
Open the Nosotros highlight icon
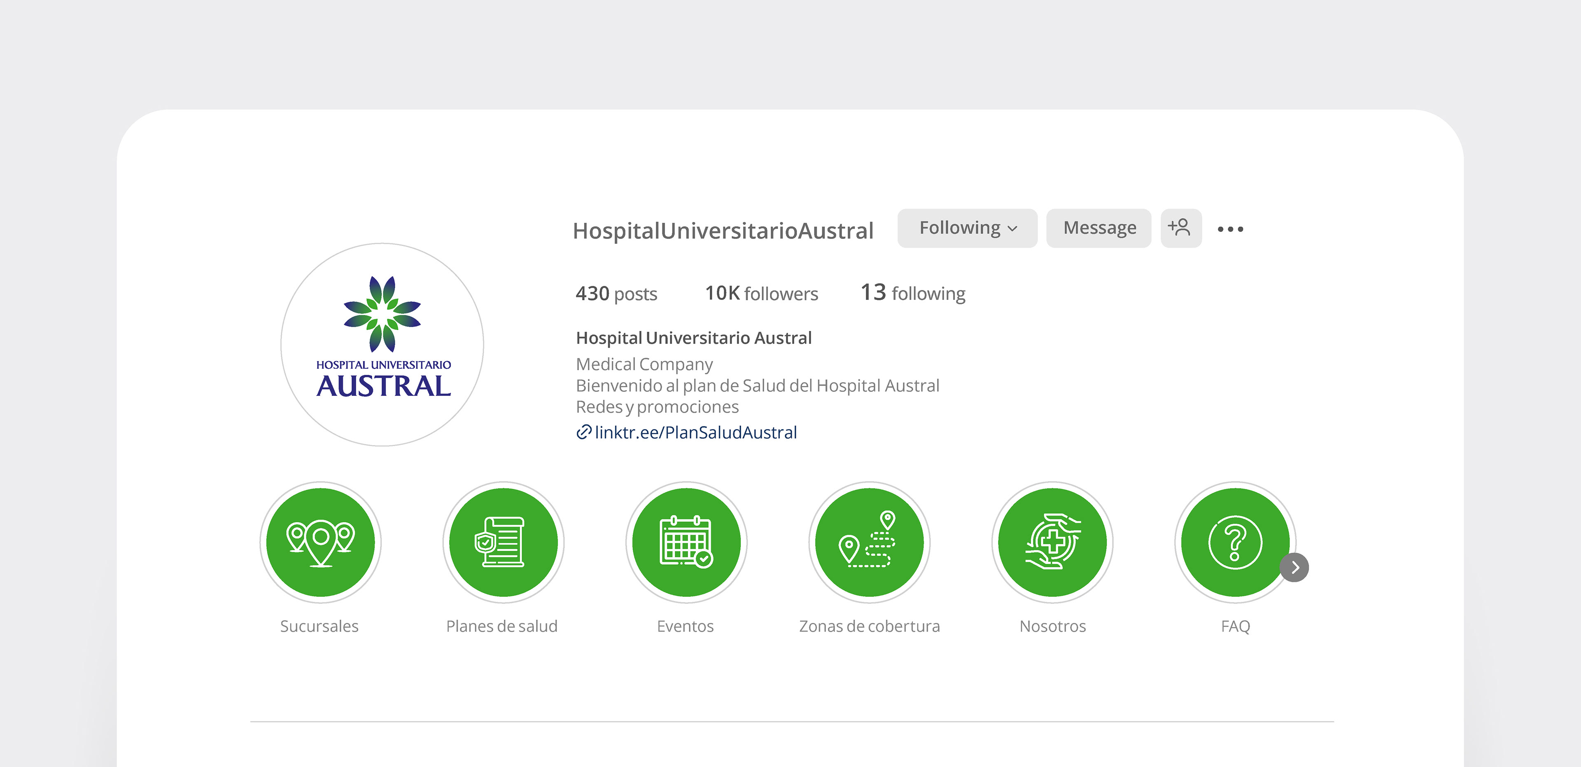pos(1052,542)
